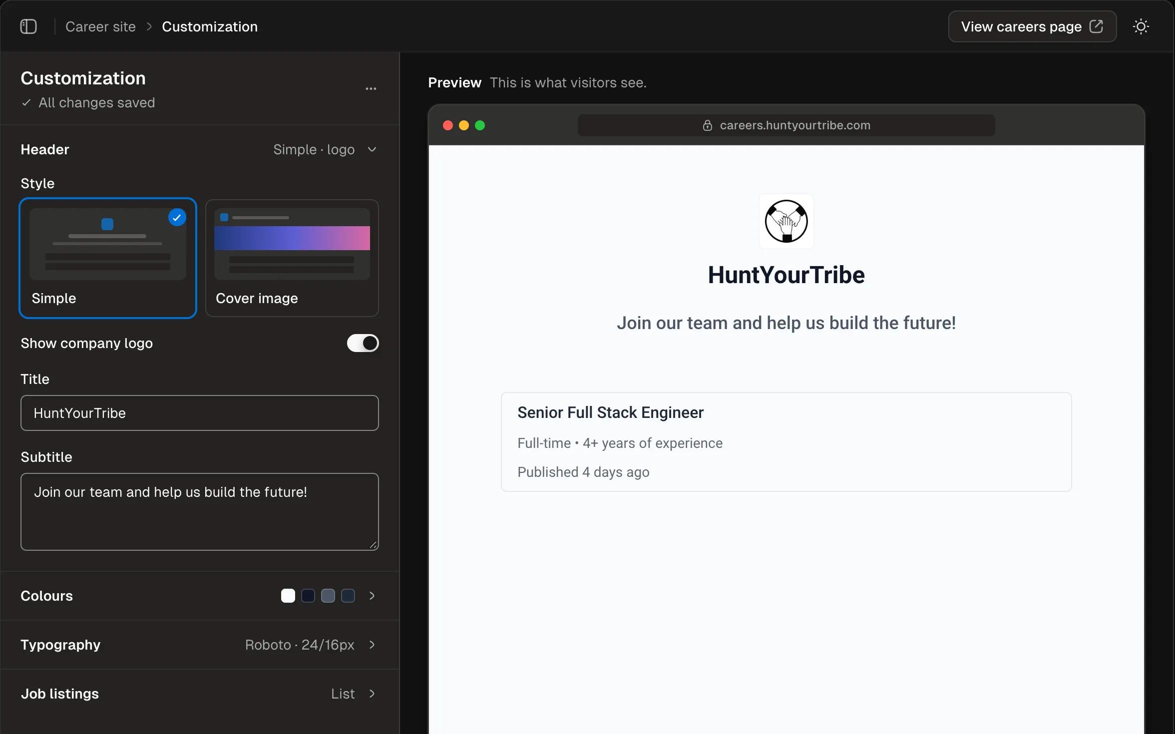The width and height of the screenshot is (1175, 734).
Task: Go to Career site breadcrumb
Action: pos(100,26)
